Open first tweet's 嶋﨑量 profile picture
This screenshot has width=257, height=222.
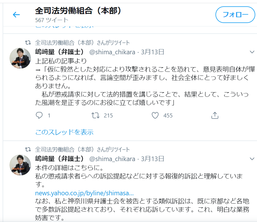click(20, 58)
